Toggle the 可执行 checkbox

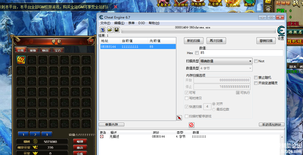tap(238, 93)
